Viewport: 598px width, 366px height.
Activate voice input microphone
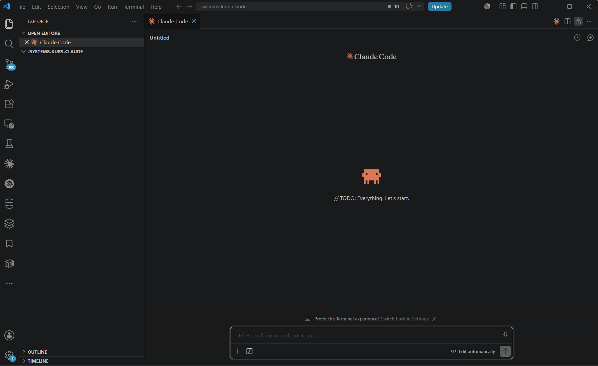[x=505, y=334]
